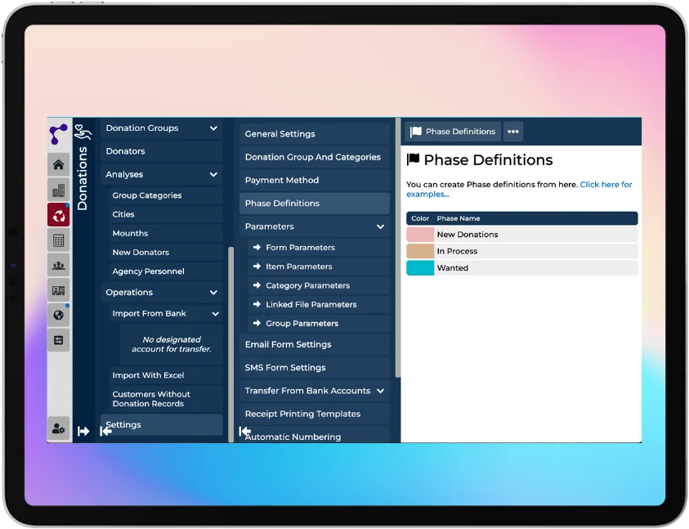Switch to the Phase Definitions tab
689x529 pixels.
pyautogui.click(x=453, y=132)
